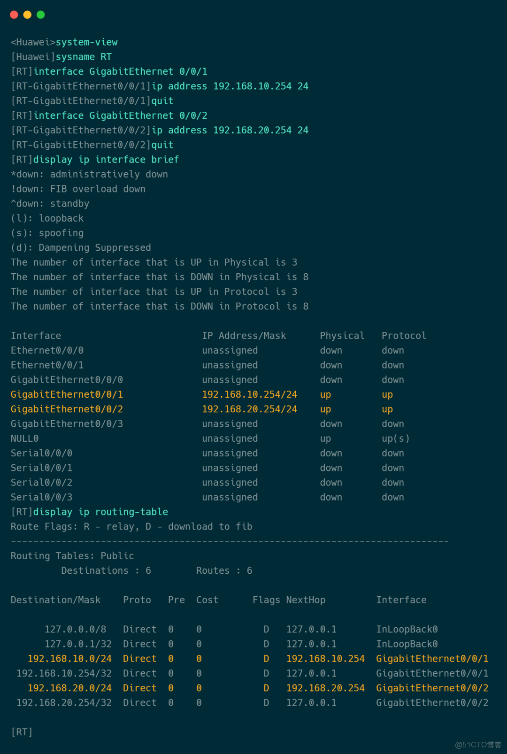Click the NextHop column header
Image resolution: width=507 pixels, height=754 pixels.
[x=306, y=600]
